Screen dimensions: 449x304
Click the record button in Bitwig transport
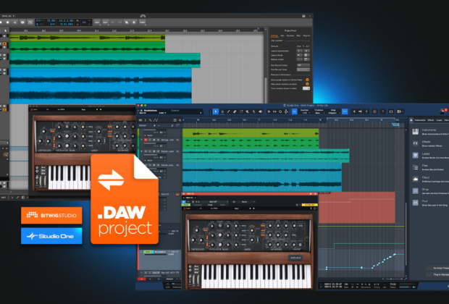pos(8,22)
